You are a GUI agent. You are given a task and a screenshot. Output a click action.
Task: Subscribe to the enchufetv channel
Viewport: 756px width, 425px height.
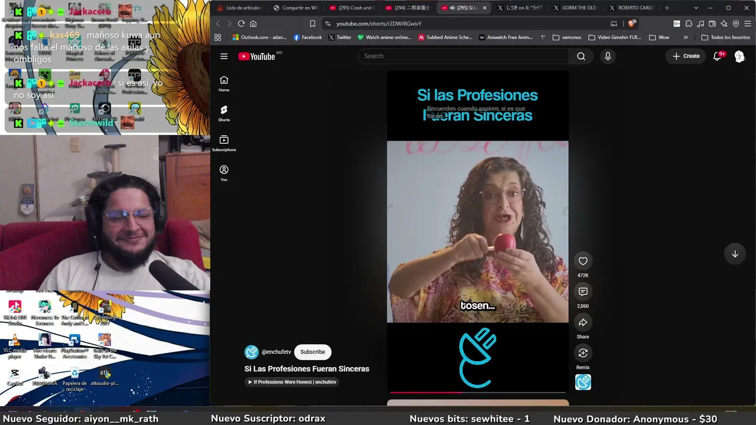[x=312, y=352]
